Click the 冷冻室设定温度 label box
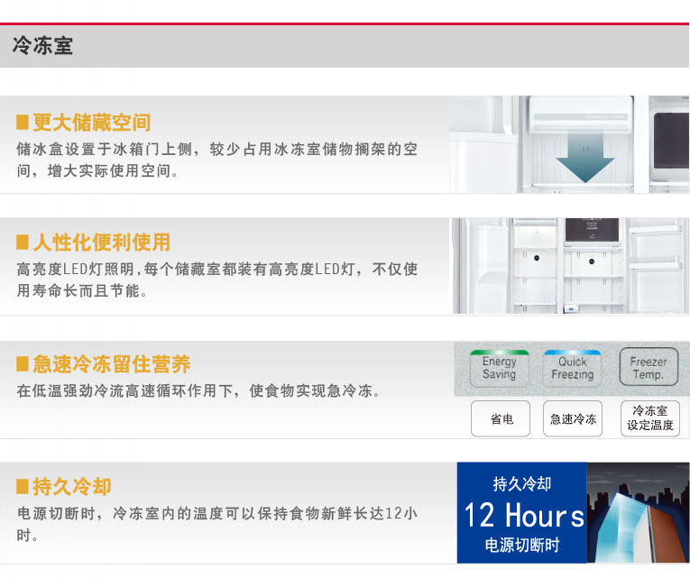690x578 pixels. pos(650,418)
